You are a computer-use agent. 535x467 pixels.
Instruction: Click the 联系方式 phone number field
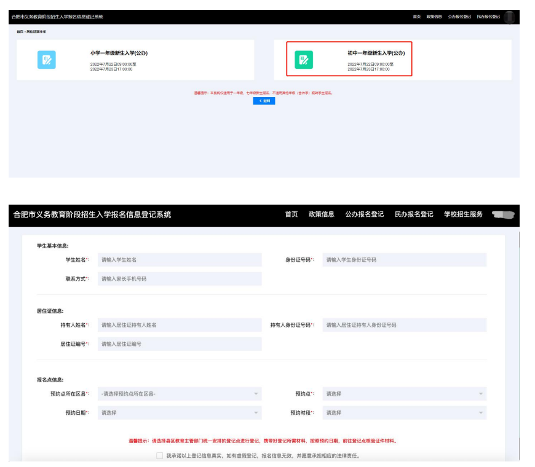click(179, 279)
